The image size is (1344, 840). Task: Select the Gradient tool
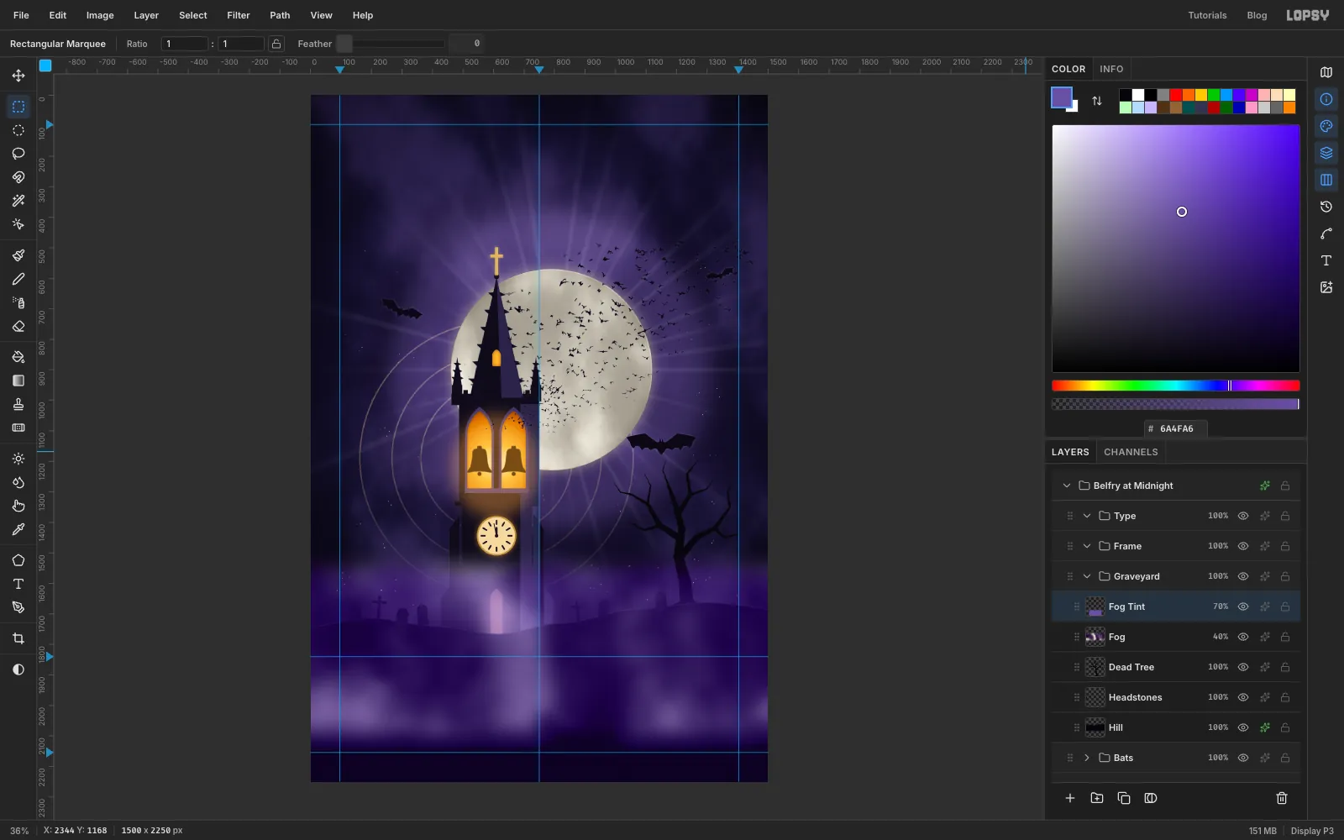[18, 381]
